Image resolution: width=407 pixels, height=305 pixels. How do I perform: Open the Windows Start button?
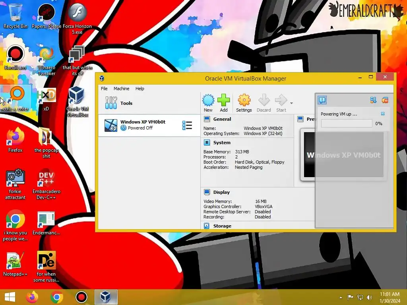10,297
